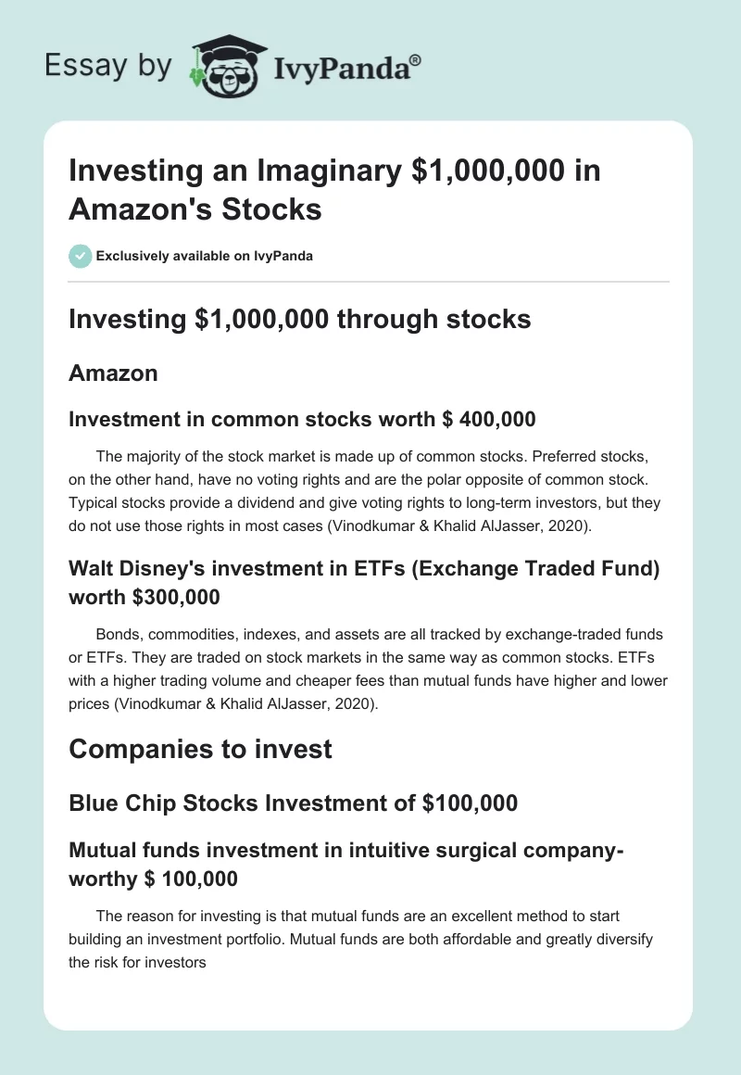This screenshot has height=1075, width=741.
Task: Click the "Amazon" subheading
Action: [113, 373]
